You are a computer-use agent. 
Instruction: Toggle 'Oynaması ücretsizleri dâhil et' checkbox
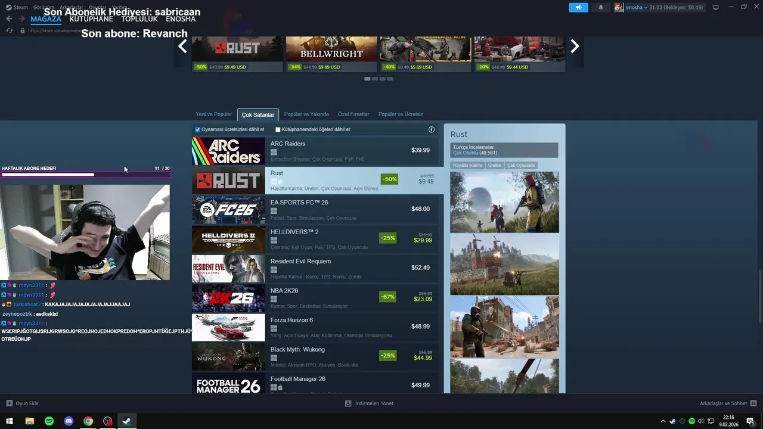pyautogui.click(x=198, y=129)
